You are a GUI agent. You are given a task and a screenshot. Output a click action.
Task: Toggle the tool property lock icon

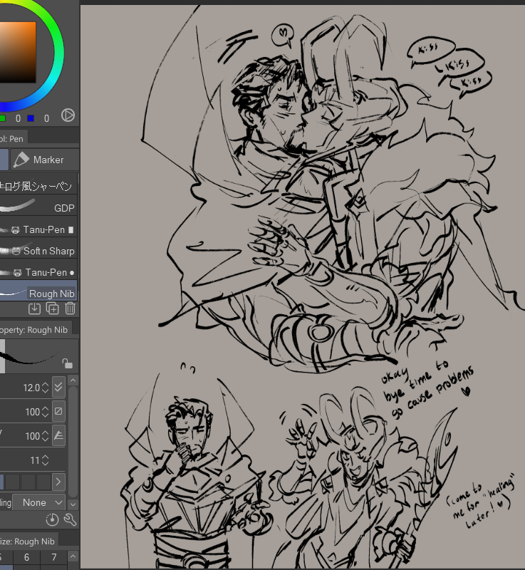[67, 363]
